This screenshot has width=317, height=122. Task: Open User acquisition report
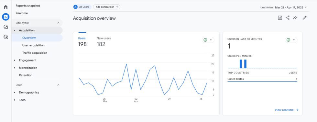tap(33, 45)
